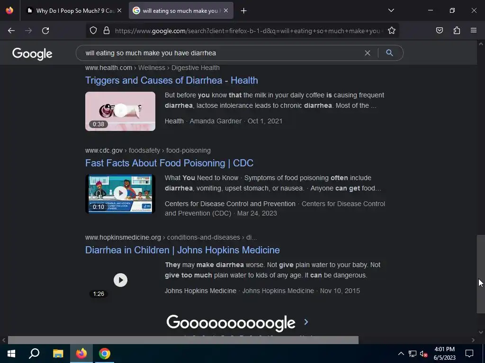Screen dimensions: 485x363
Task: Open the Save to Pocket icon
Action: coord(439,31)
